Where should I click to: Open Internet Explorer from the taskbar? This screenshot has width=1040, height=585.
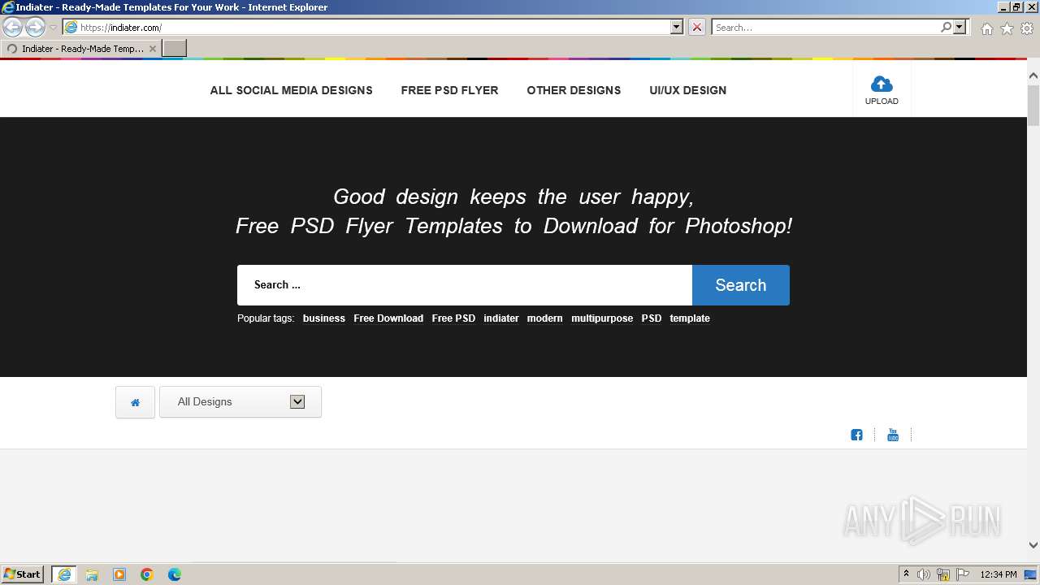(x=64, y=574)
